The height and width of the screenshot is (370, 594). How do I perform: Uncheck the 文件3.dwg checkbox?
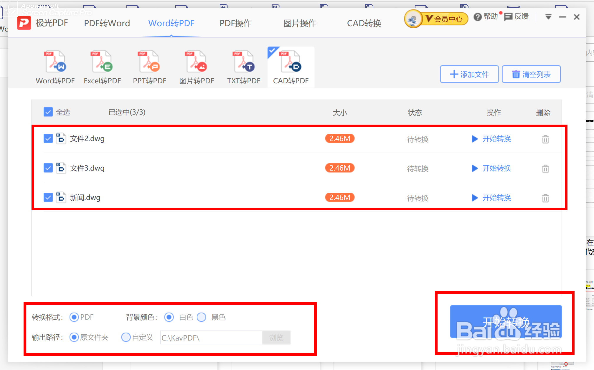[x=48, y=168]
